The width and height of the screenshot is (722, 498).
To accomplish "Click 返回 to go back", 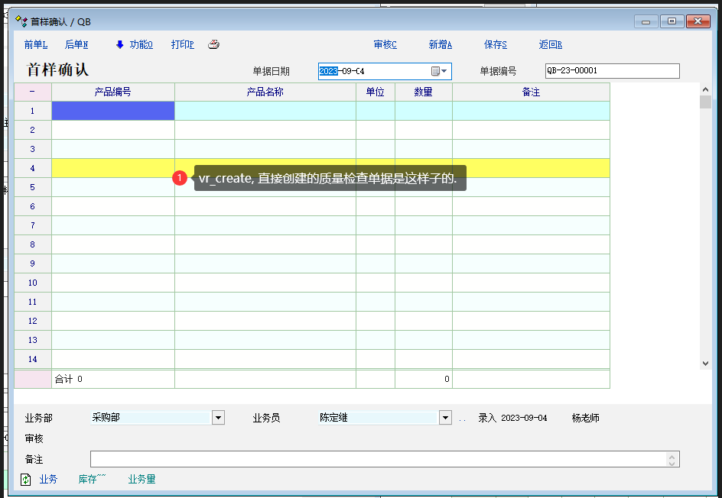I will tap(550, 44).
